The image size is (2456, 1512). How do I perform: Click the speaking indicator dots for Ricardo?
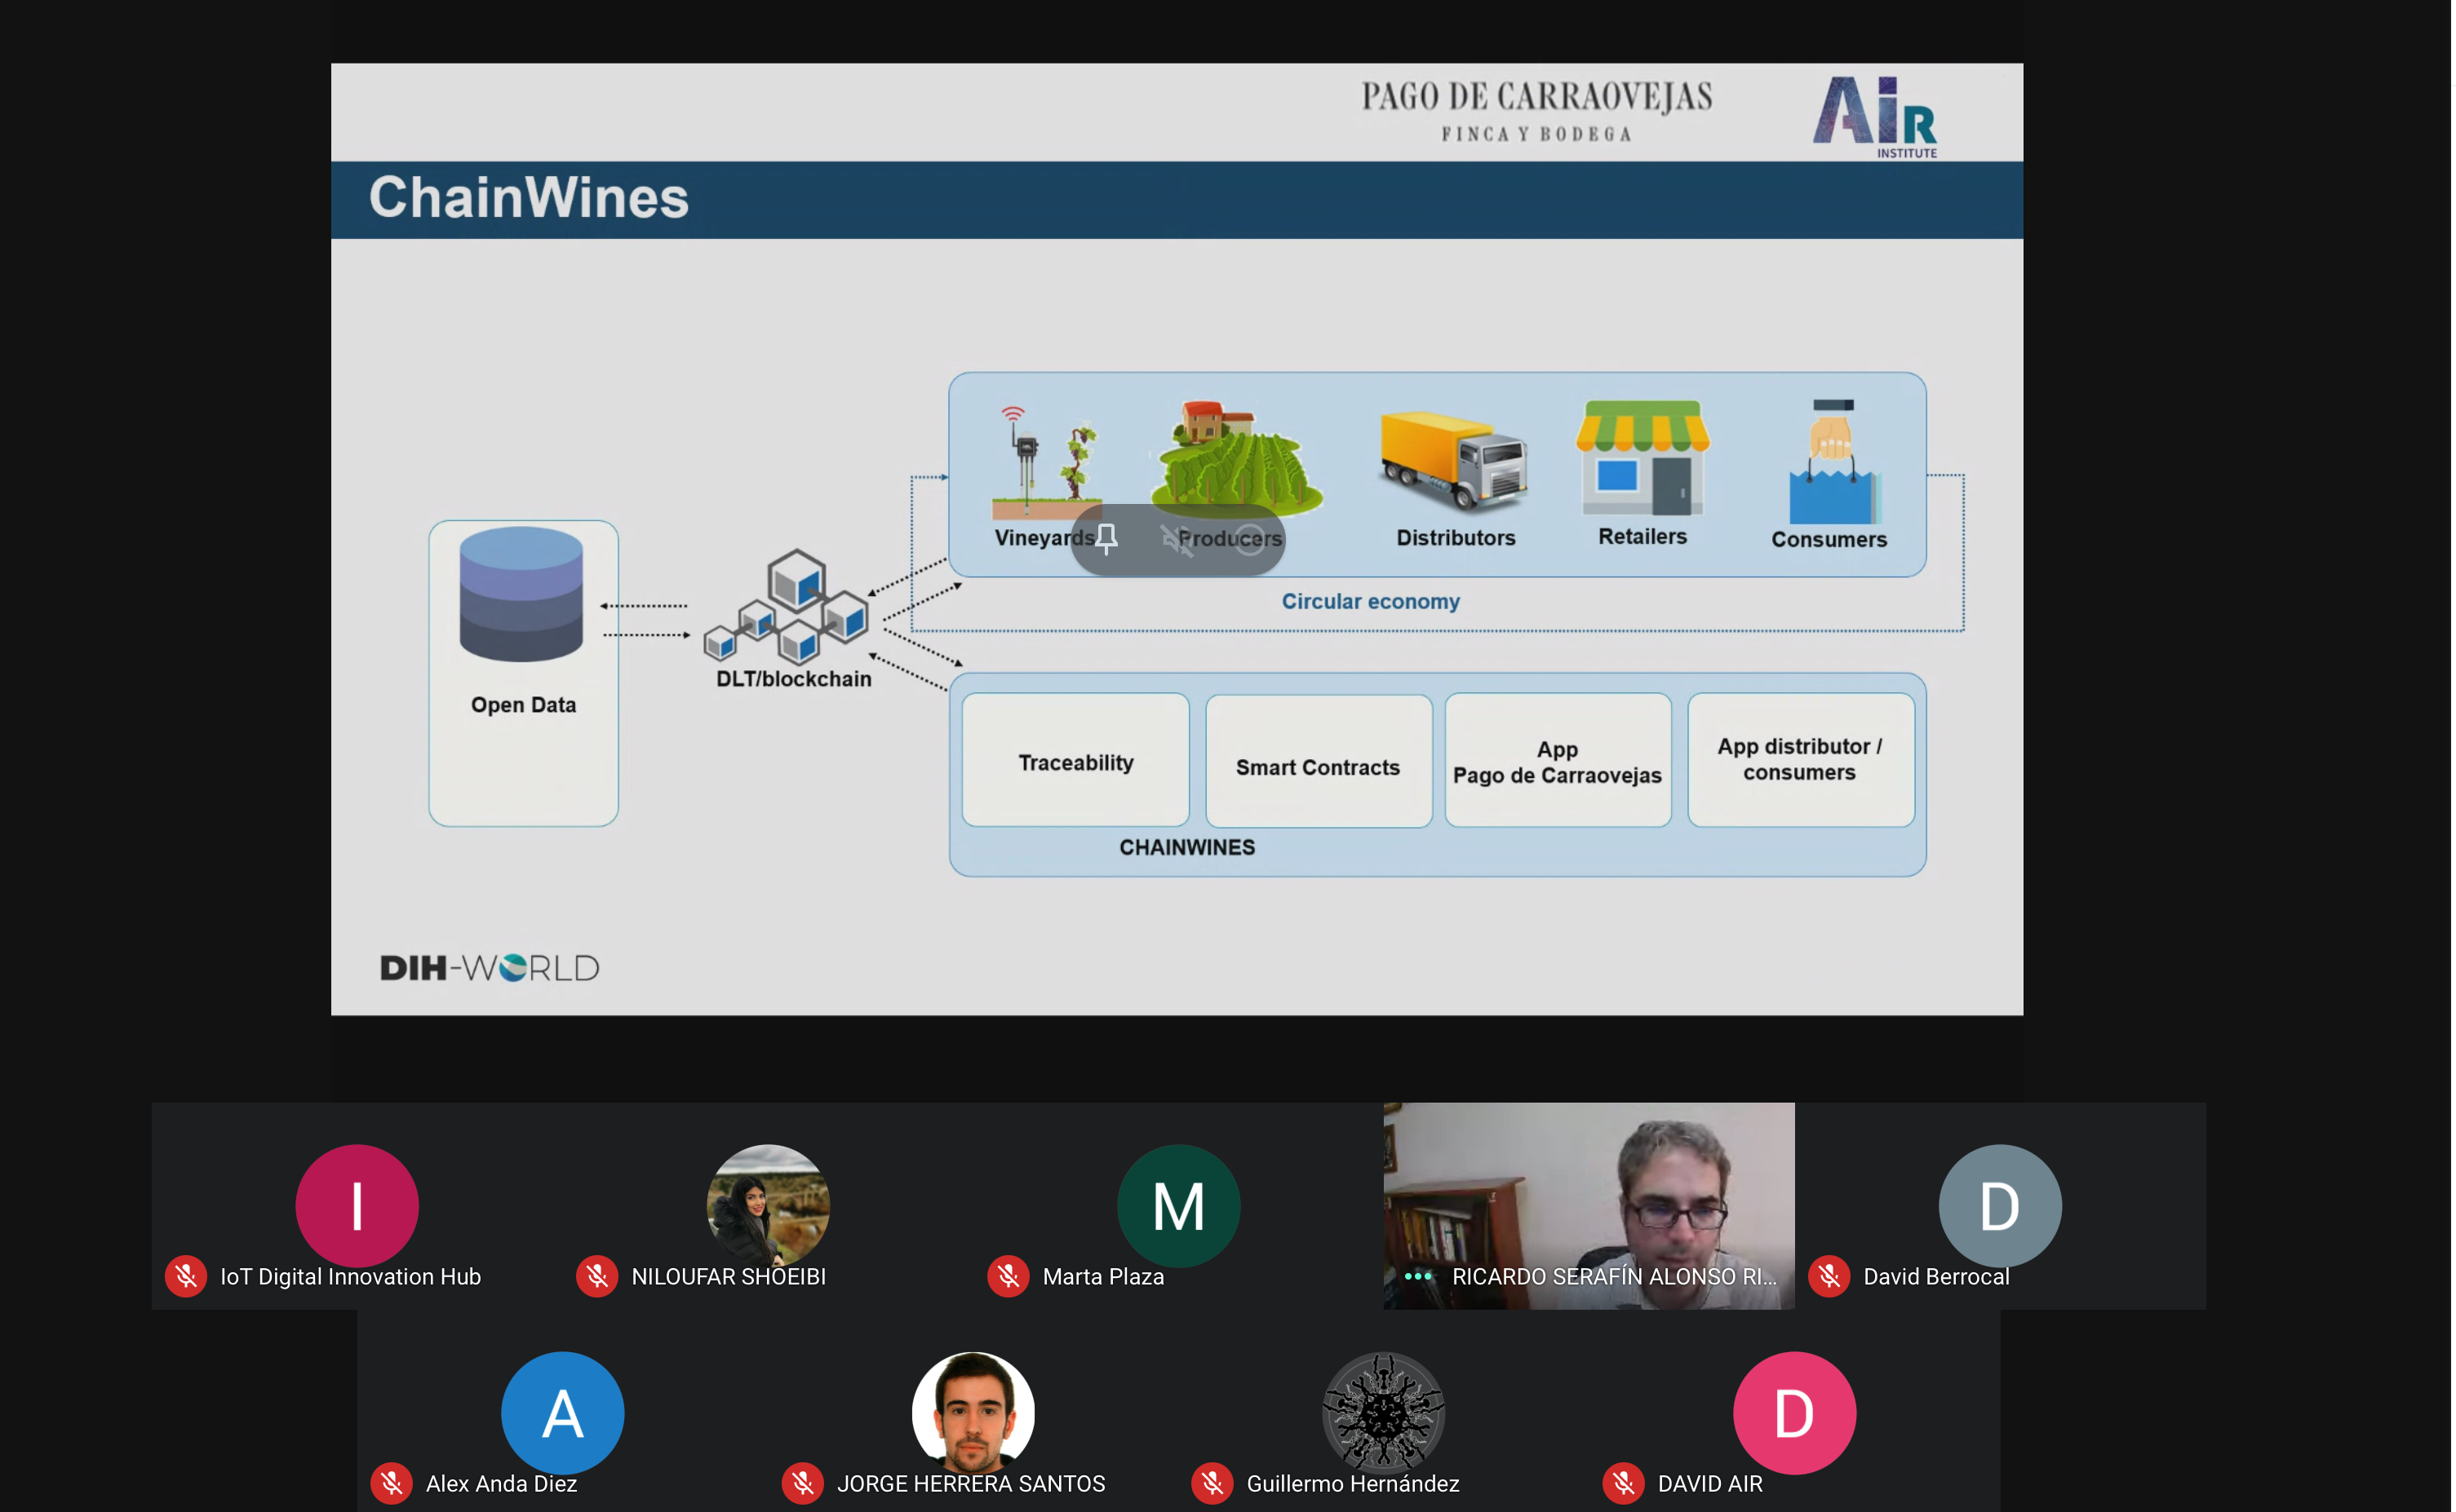point(1417,1276)
